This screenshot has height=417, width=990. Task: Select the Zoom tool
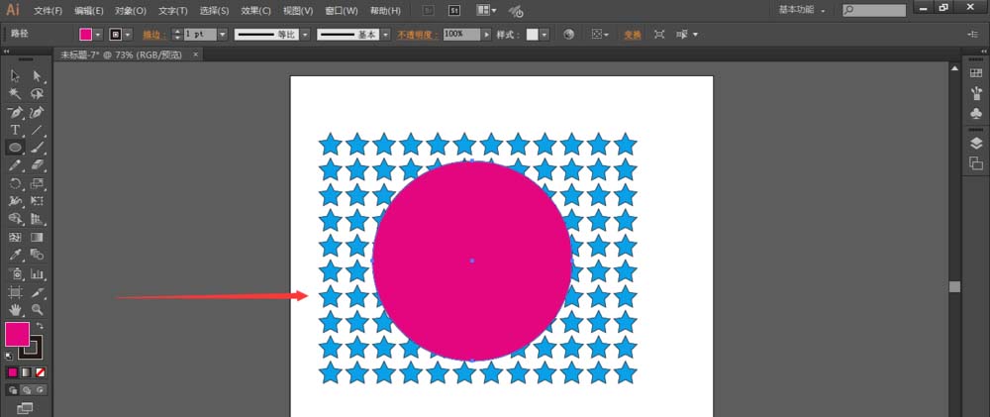click(38, 310)
